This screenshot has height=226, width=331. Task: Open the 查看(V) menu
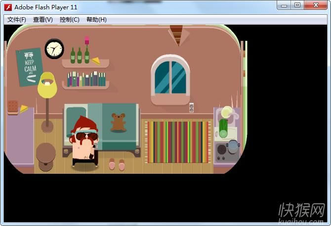click(x=42, y=20)
